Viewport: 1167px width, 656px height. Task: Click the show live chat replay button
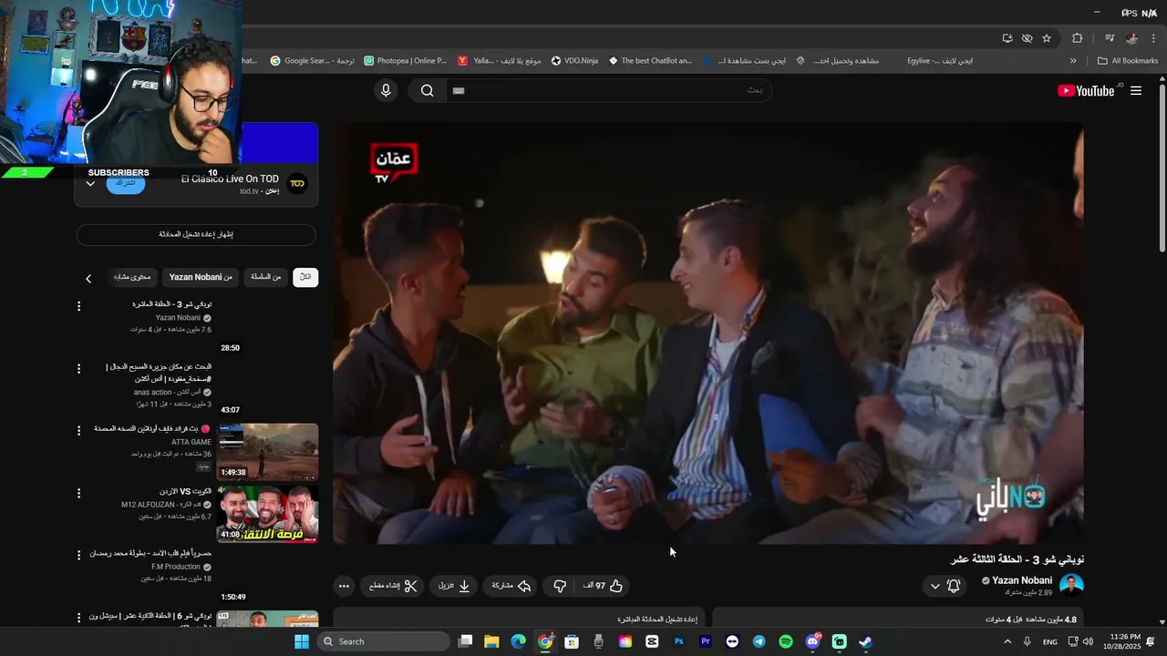click(x=196, y=235)
